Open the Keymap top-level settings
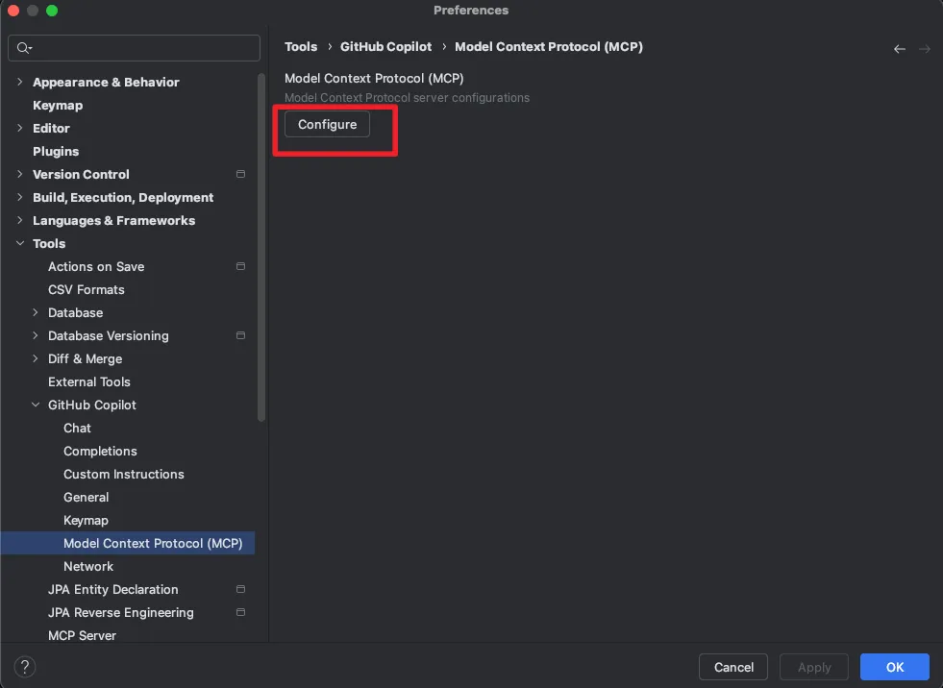Image resolution: width=943 pixels, height=688 pixels. pyautogui.click(x=58, y=105)
